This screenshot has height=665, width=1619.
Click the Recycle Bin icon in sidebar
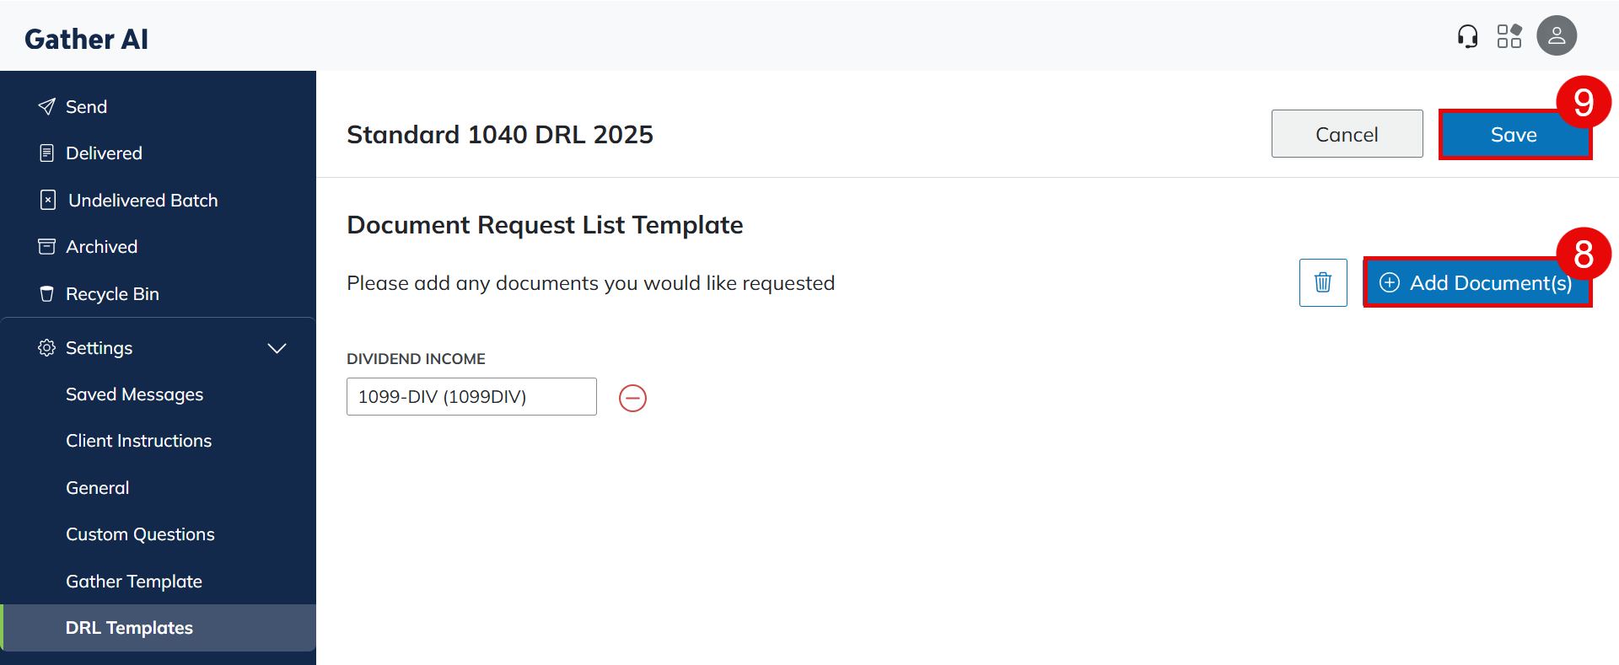coord(47,294)
